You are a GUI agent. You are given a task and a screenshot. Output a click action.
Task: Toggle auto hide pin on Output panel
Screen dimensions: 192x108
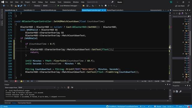click(168, 84)
